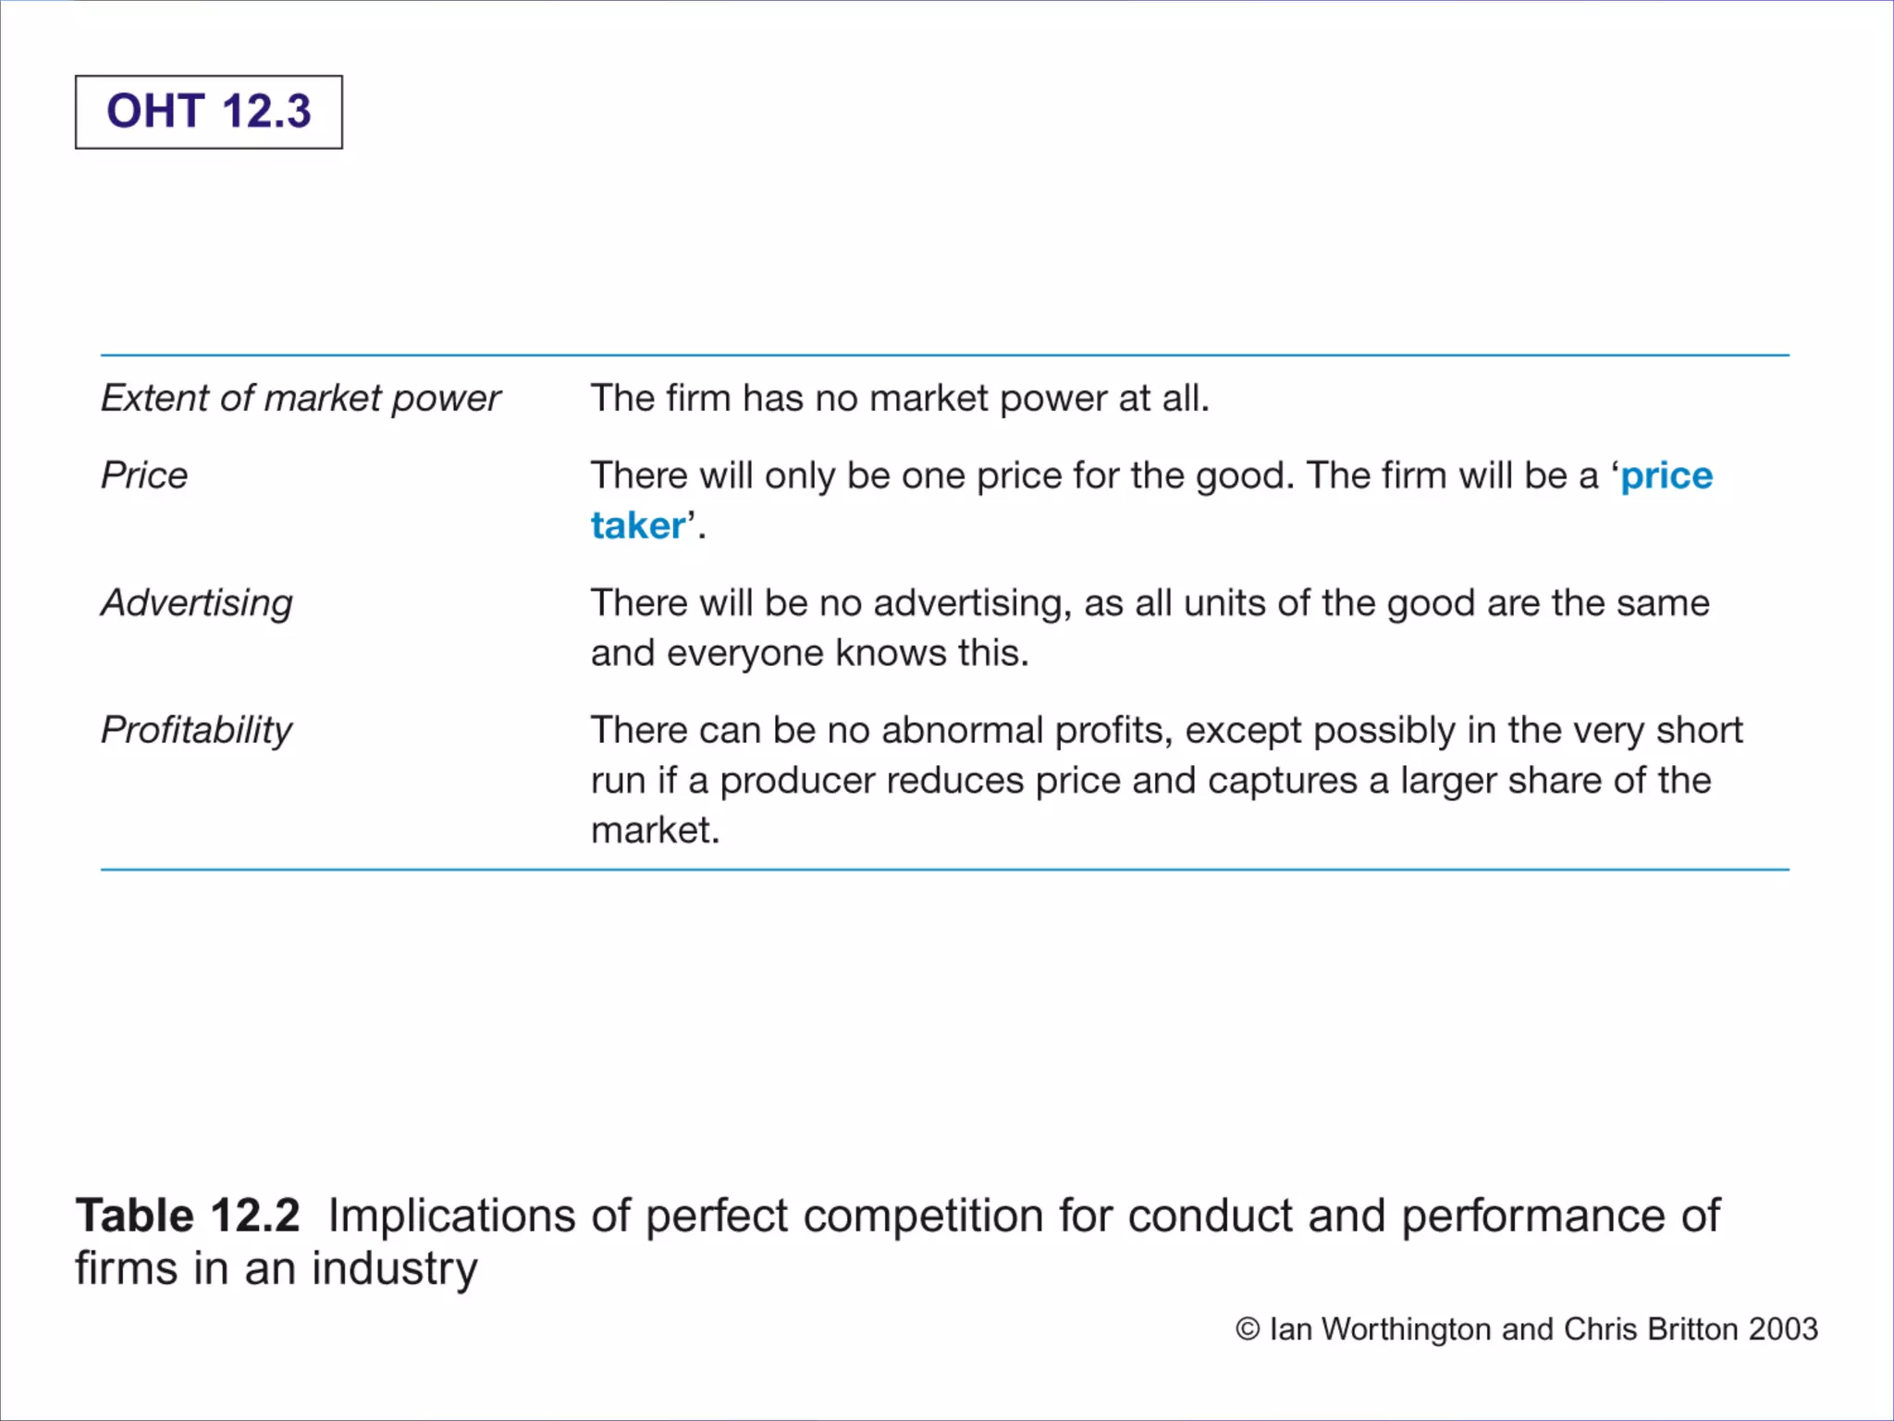Viewport: 1894px width, 1421px height.
Task: Click the bold 'Table 12.2' caption label
Action: click(188, 1216)
